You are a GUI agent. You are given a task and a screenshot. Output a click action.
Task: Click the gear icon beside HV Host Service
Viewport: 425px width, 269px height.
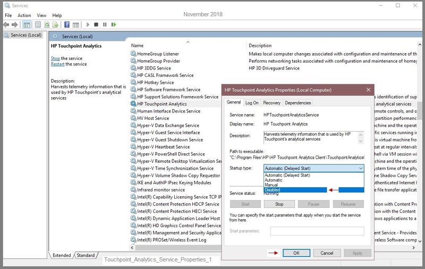(133, 118)
